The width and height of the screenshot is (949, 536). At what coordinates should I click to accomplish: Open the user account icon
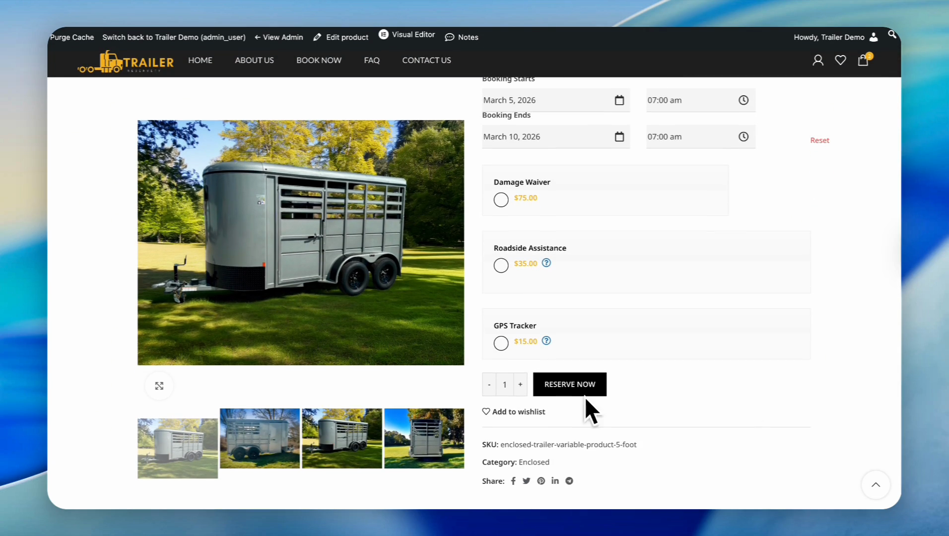(817, 61)
